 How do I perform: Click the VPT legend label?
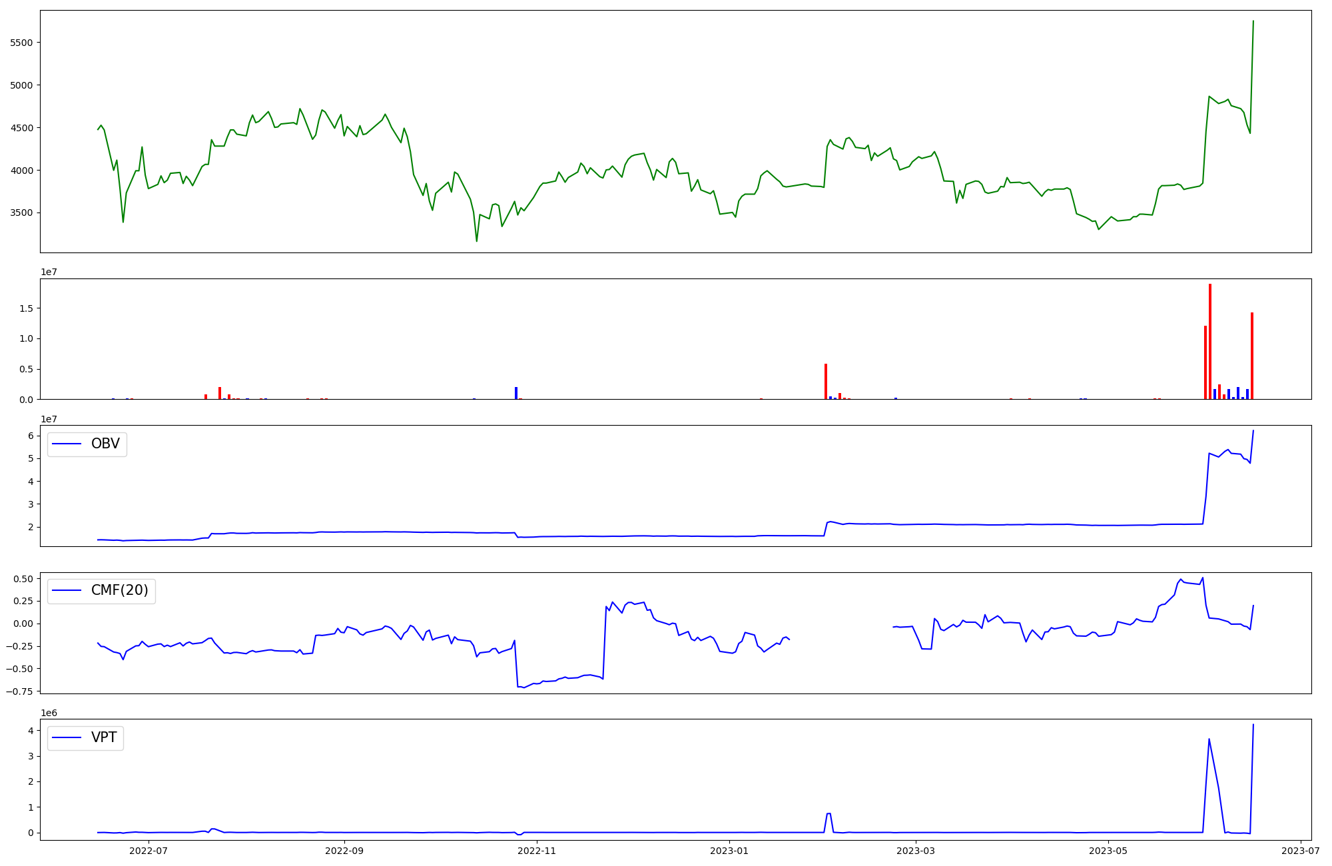104,737
